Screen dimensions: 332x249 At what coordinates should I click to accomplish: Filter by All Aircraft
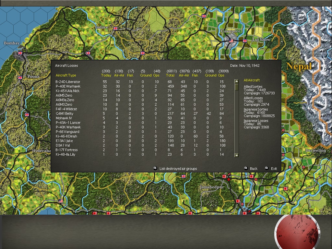pyautogui.click(x=252, y=80)
